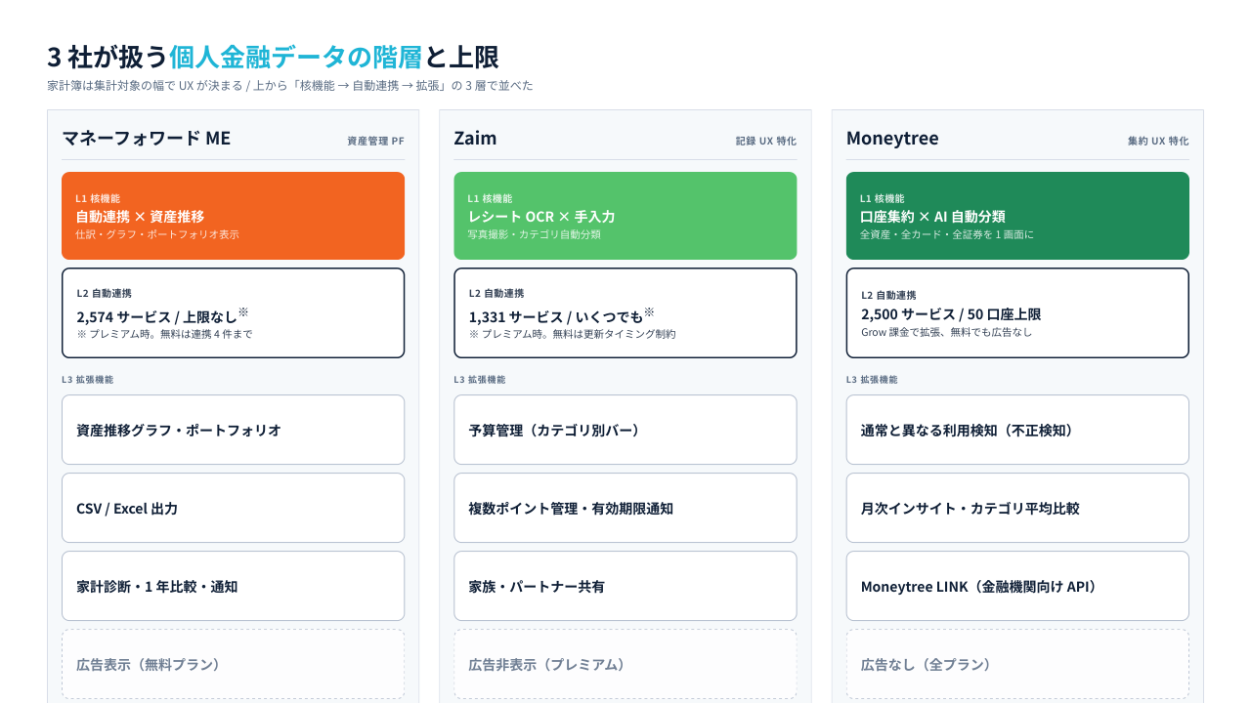Viewport: 1251px width, 703px height.
Task: Select the '広告非表示（プレミアム）' dashed box
Action: click(625, 664)
